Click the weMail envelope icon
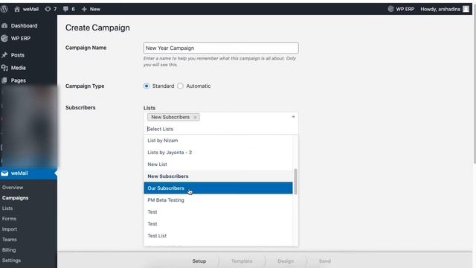 click(4, 173)
